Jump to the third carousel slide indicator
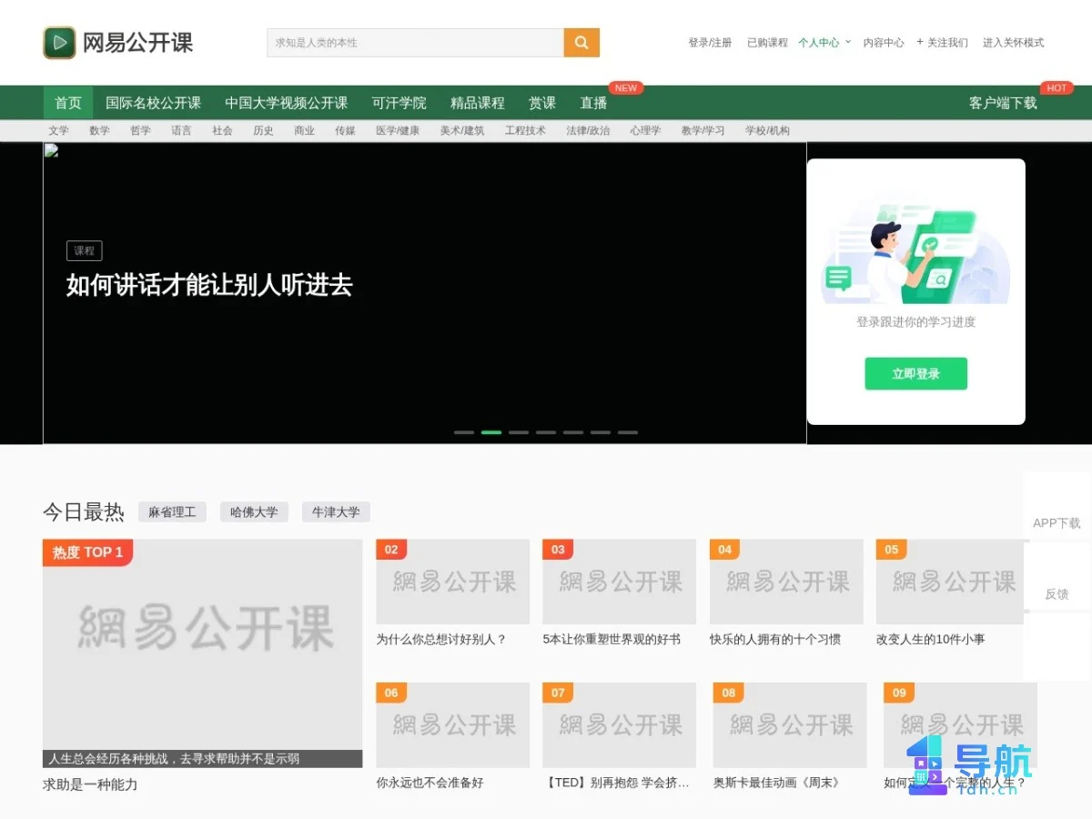 click(x=519, y=432)
